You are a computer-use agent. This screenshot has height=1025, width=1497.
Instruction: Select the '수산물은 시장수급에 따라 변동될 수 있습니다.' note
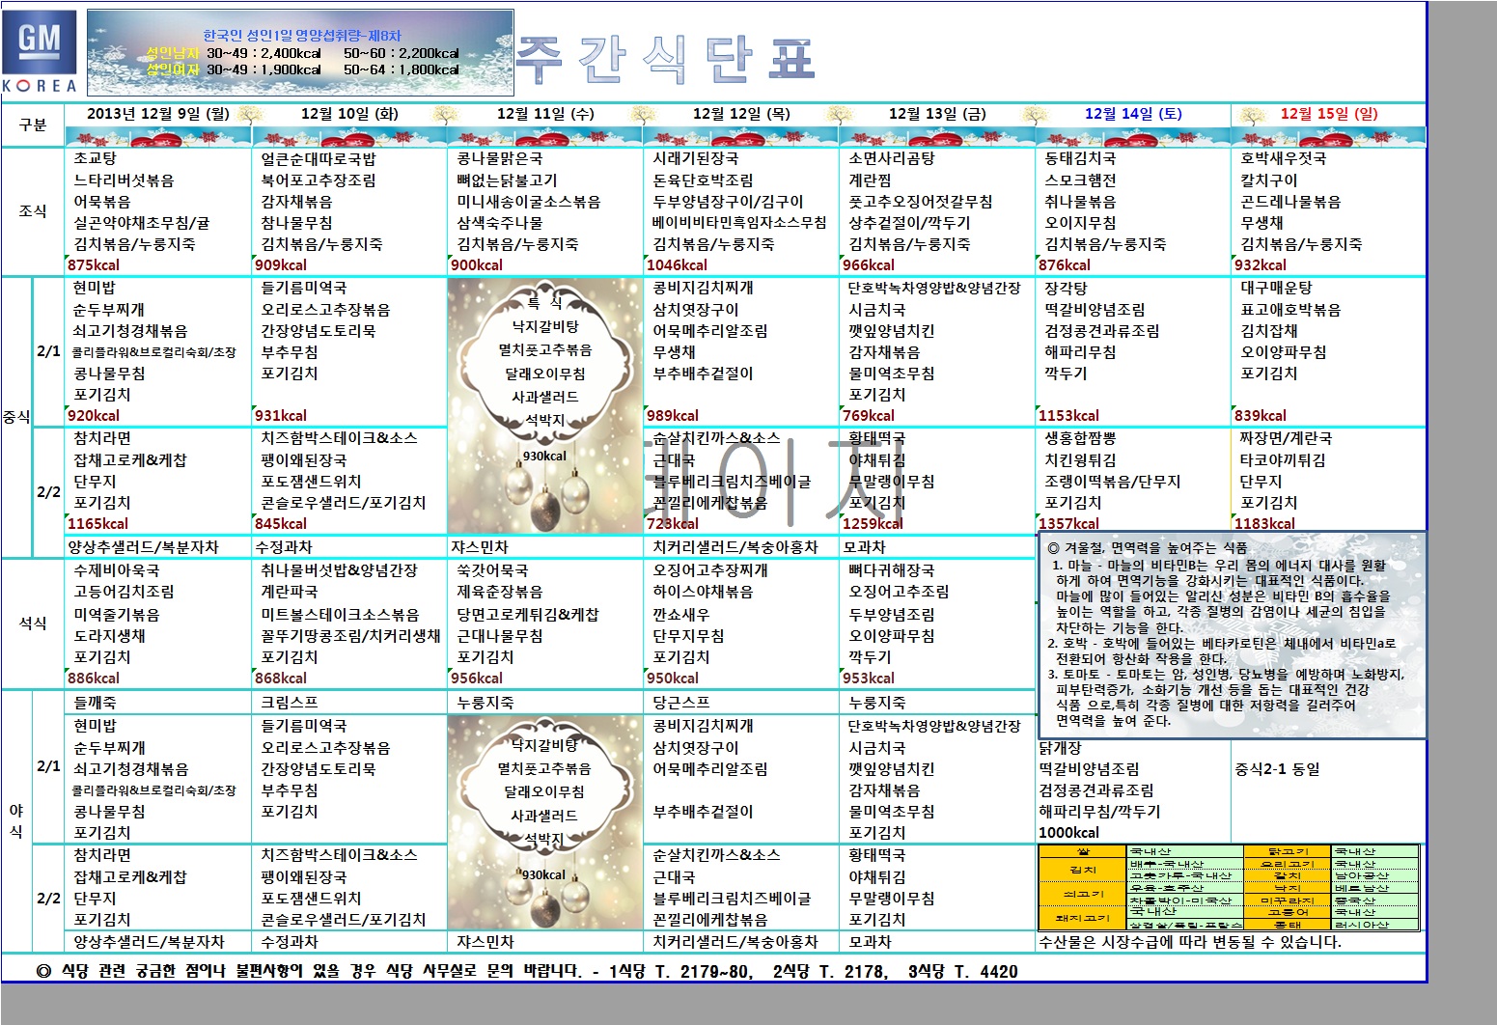pos(1189,942)
